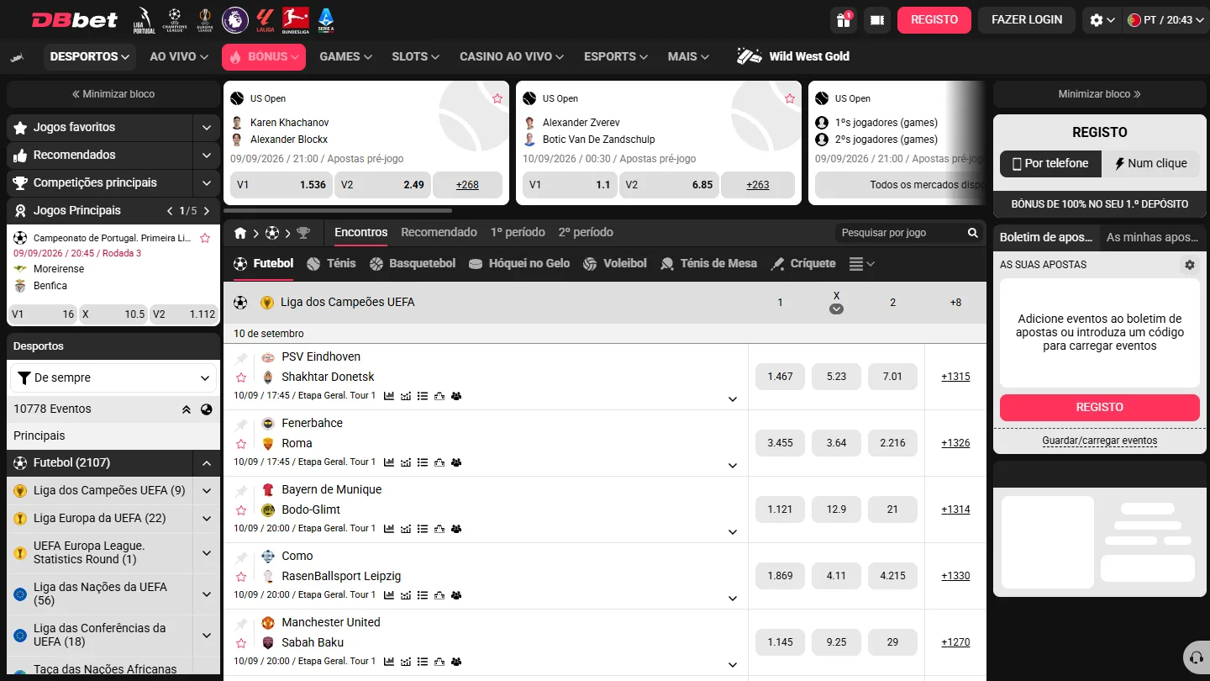Click search magnifier in Pesquisar por jogo

972,233
